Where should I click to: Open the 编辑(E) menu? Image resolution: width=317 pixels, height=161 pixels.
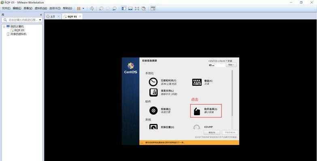[17, 8]
